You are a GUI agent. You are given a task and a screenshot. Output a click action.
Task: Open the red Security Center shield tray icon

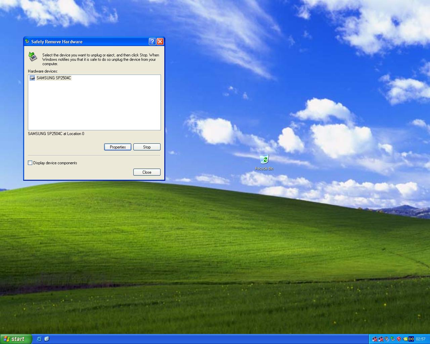(x=399, y=339)
